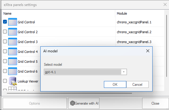Click the Lookup Viewer database icon

[x=13, y=81]
